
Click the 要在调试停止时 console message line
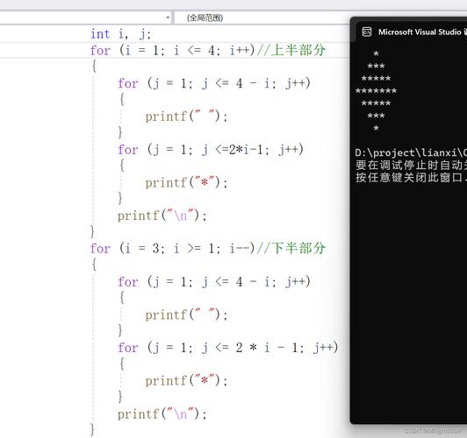pyautogui.click(x=411, y=165)
